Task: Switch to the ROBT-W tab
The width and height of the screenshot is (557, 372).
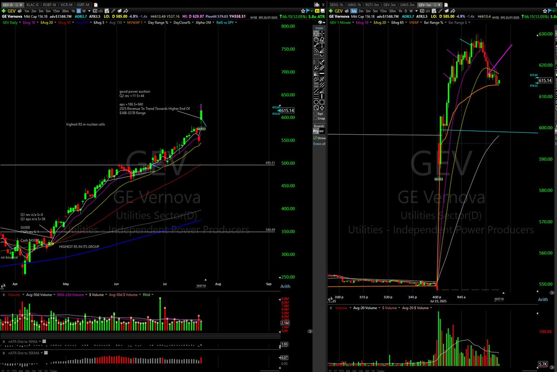Action: tap(49, 5)
